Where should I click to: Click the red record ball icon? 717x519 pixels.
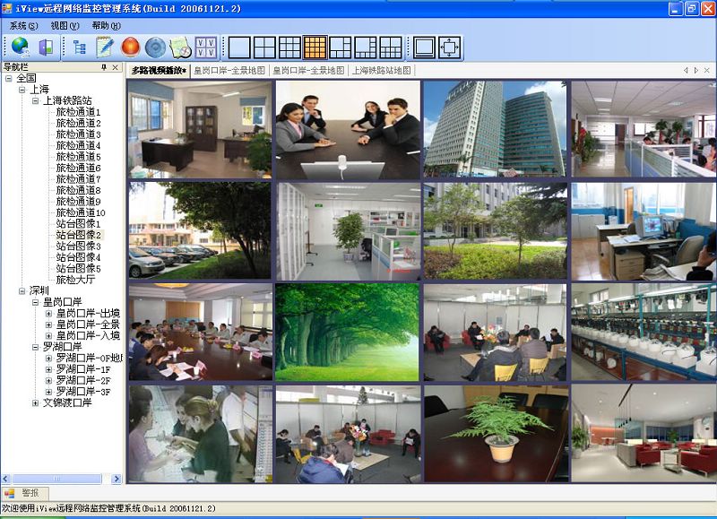coord(130,48)
